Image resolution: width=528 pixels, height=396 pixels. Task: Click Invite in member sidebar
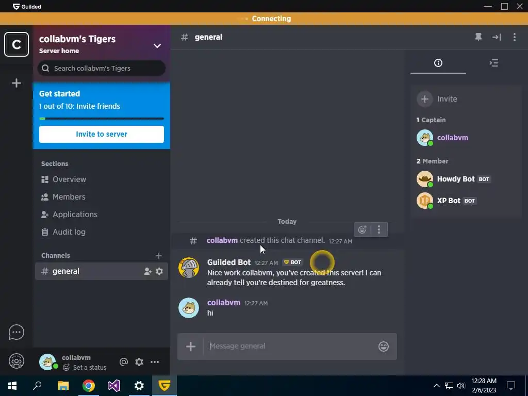pos(438,99)
